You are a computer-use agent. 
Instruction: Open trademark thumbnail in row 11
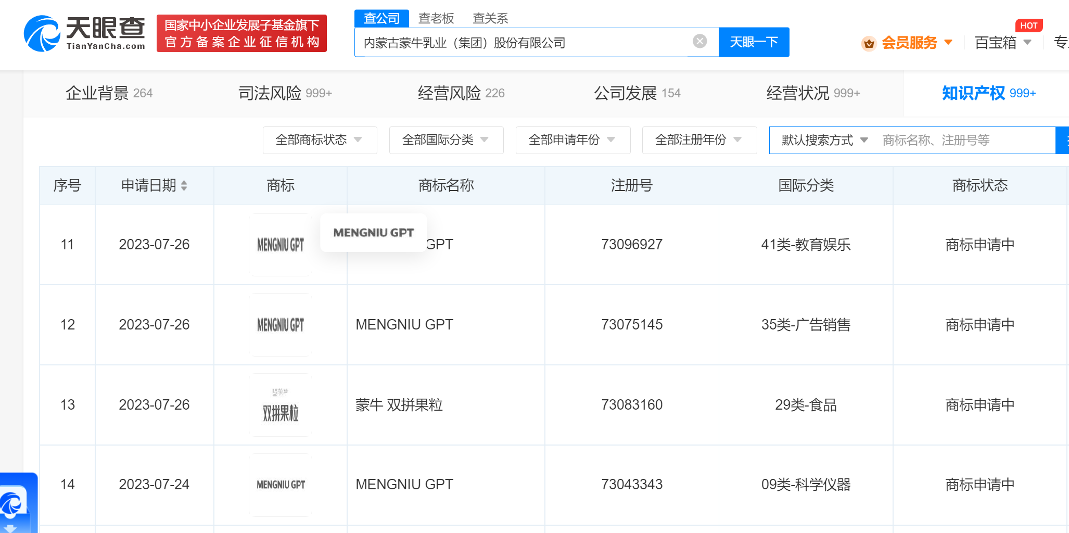281,245
